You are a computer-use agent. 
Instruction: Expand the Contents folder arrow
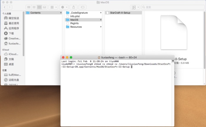(61, 13)
